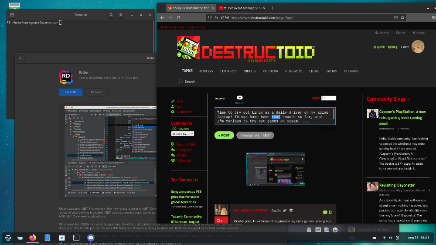Click the Terminal search magnifier icon
This screenshot has width=436, height=245.
(111, 15)
